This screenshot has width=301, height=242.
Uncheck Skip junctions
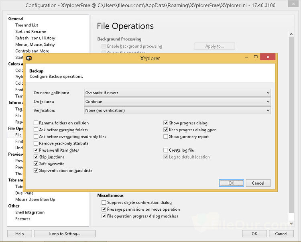click(36, 157)
